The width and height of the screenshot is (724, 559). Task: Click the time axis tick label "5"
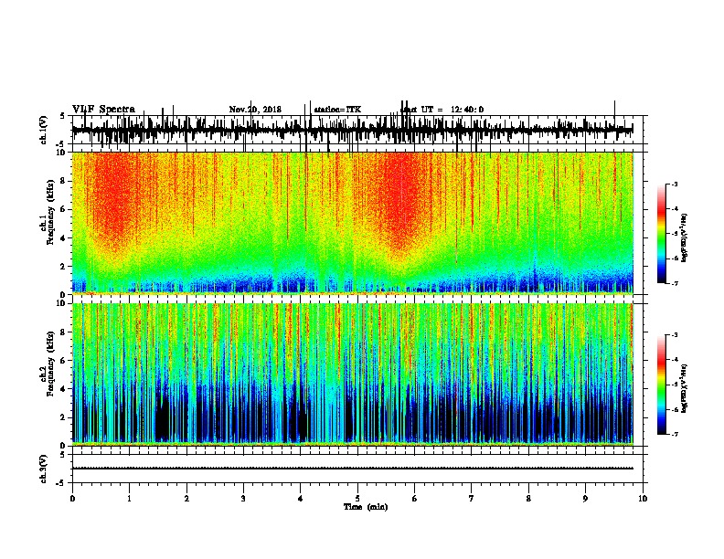[x=357, y=498]
